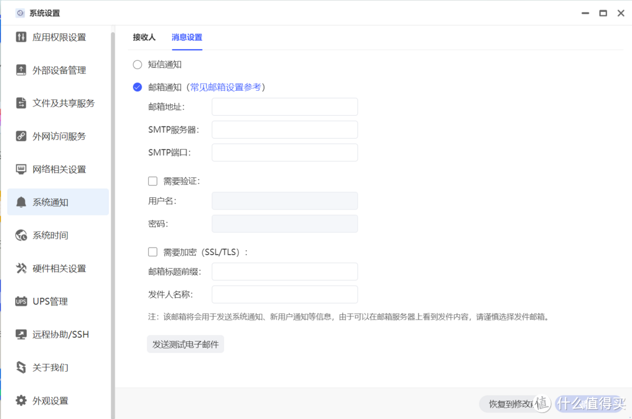Click inside the SMTP服务器 input field
Screen dimensions: 632x419
point(284,129)
